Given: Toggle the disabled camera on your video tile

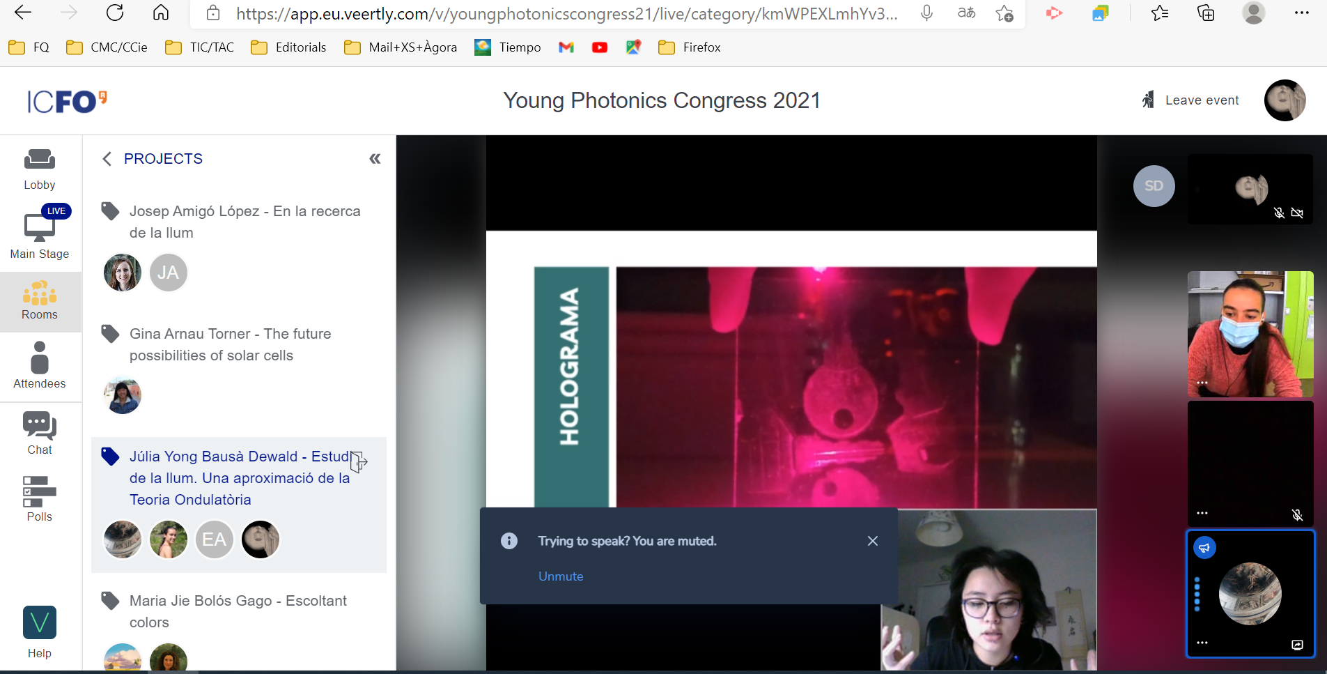Looking at the screenshot, I should pos(1297,213).
